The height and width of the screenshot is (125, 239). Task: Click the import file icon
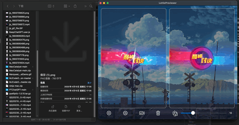(x=175, y=113)
